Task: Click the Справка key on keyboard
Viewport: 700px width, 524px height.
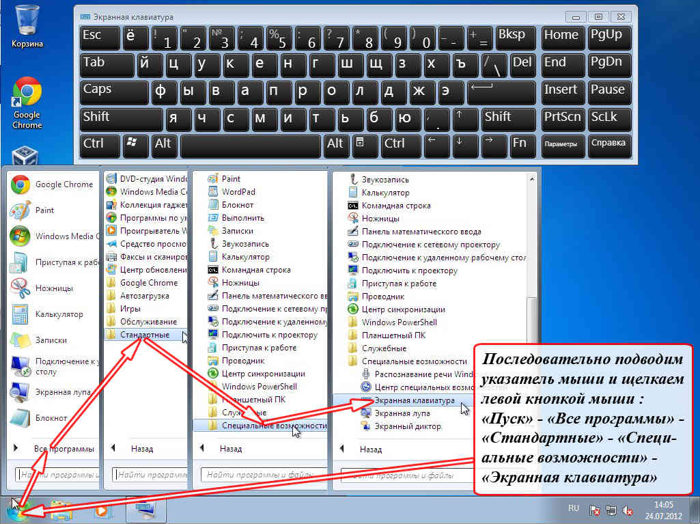Action: 609,146
